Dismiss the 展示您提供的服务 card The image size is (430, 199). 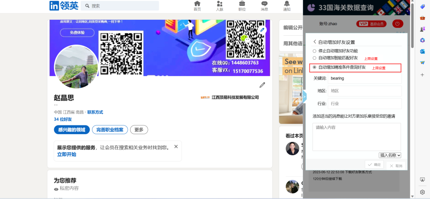(x=176, y=146)
